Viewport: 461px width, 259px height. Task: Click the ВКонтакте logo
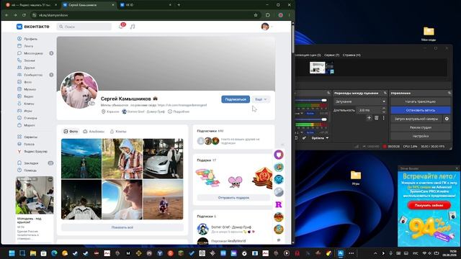click(x=32, y=27)
